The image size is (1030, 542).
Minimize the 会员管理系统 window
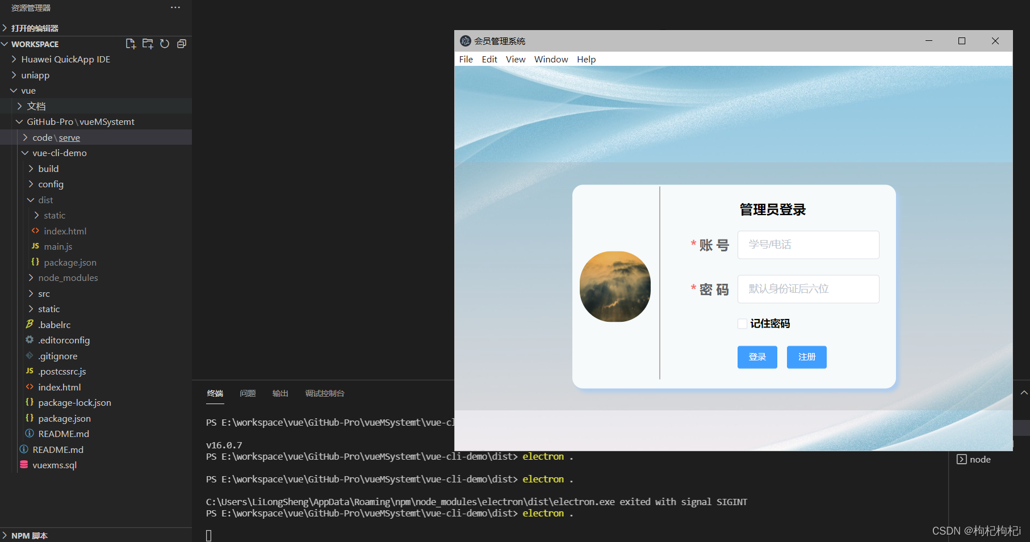click(929, 41)
